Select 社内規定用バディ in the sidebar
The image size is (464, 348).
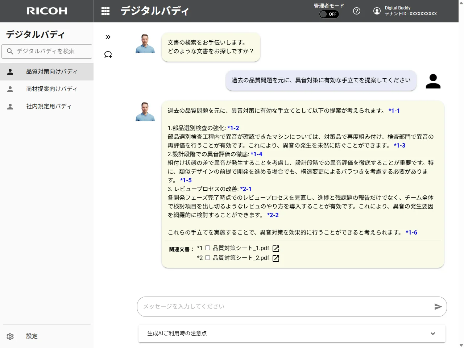pos(49,107)
